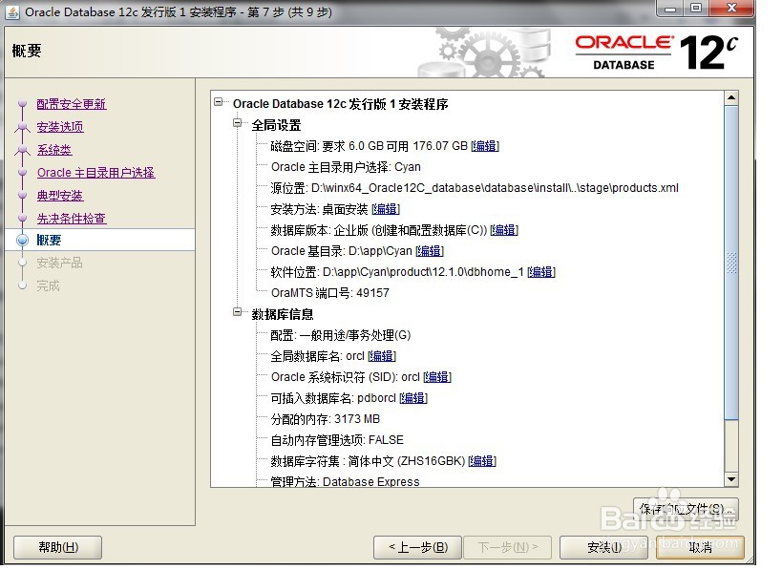This screenshot has width=782, height=570.
Task: Click the scrollbar up arrow
Action: click(731, 97)
